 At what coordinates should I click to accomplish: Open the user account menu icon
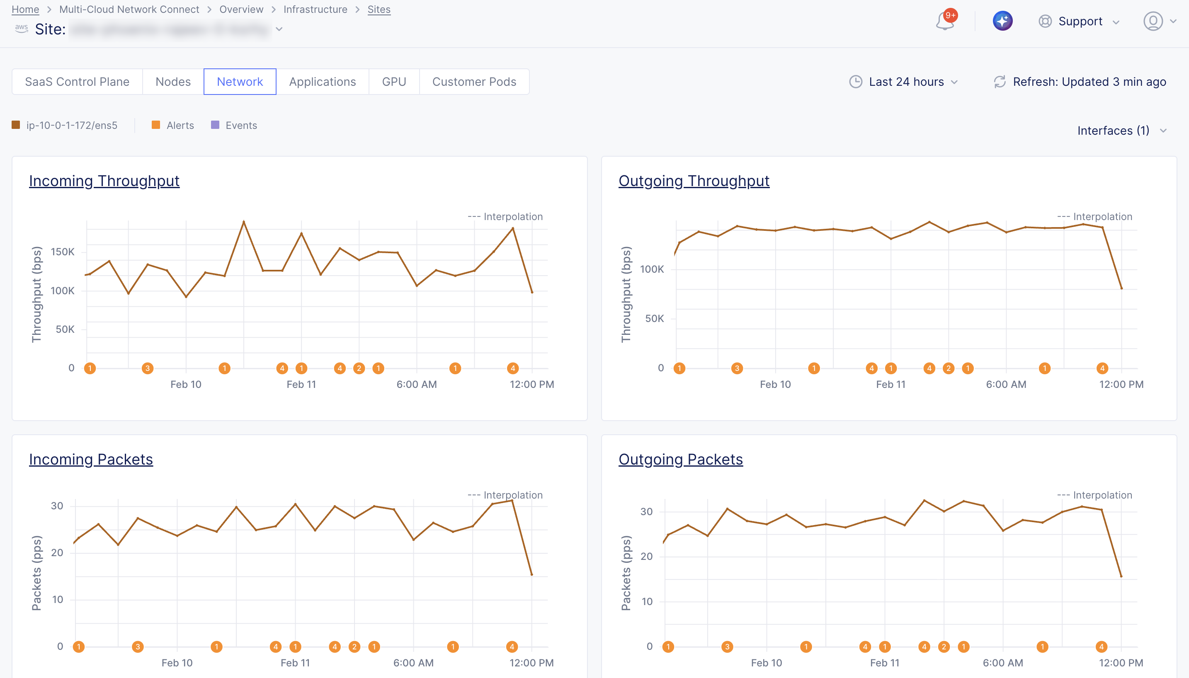1154,22
